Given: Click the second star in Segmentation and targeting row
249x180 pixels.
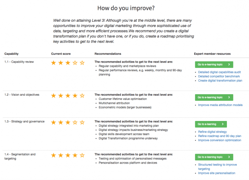Looking at the screenshot, I should pos(61,155).
